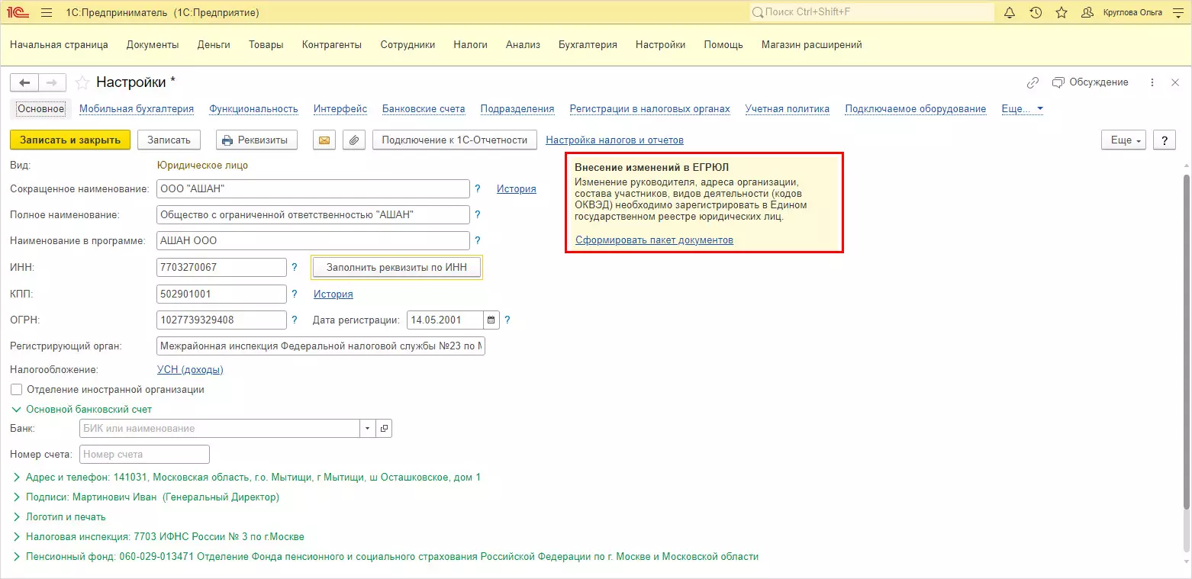Open Сформировать пакет документов link
Image resolution: width=1192 pixels, height=579 pixels.
(x=655, y=240)
